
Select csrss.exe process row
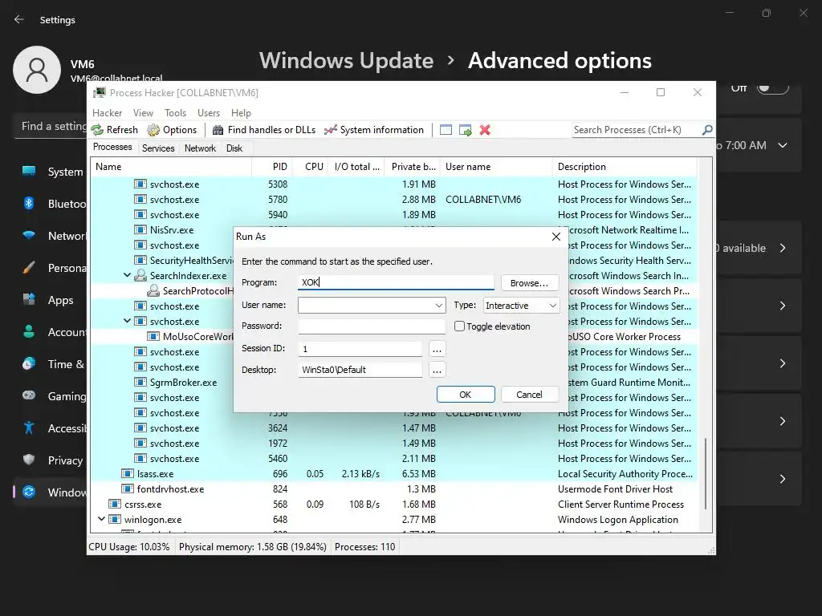[x=394, y=504]
